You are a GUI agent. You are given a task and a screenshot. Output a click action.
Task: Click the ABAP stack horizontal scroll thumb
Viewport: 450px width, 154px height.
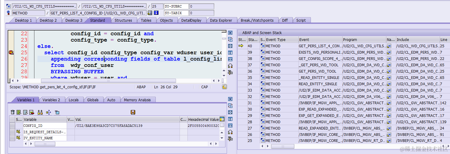point(283,146)
